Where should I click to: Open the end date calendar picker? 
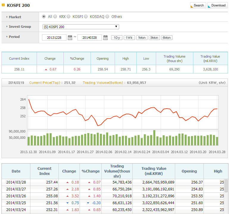click(x=105, y=38)
